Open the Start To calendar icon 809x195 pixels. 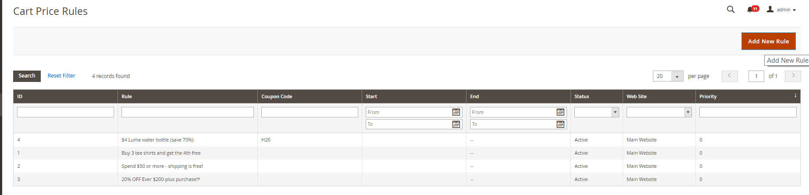tap(456, 124)
